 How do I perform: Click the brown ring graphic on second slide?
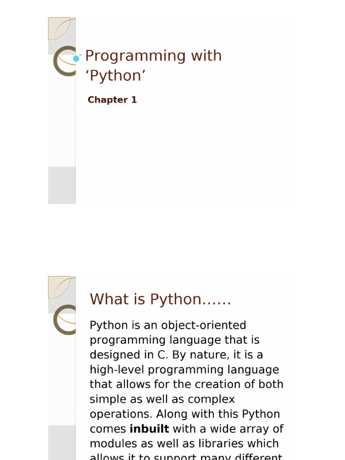[x=57, y=320]
